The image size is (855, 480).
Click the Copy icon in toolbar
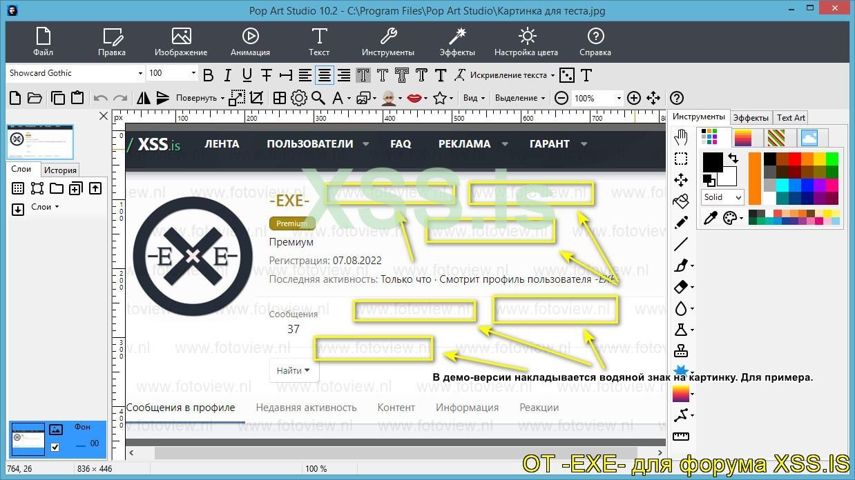[58, 98]
